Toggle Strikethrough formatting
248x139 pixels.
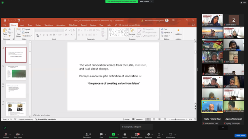click(51, 35)
